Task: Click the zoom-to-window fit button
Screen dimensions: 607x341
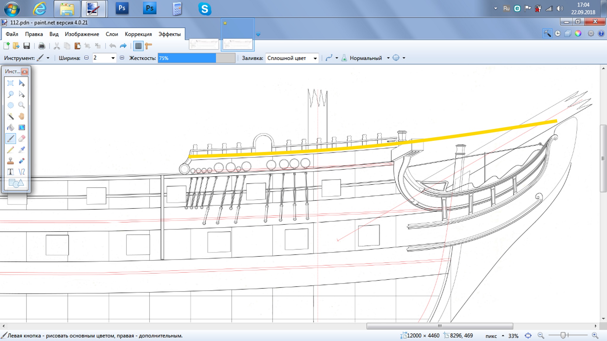Action: point(528,336)
